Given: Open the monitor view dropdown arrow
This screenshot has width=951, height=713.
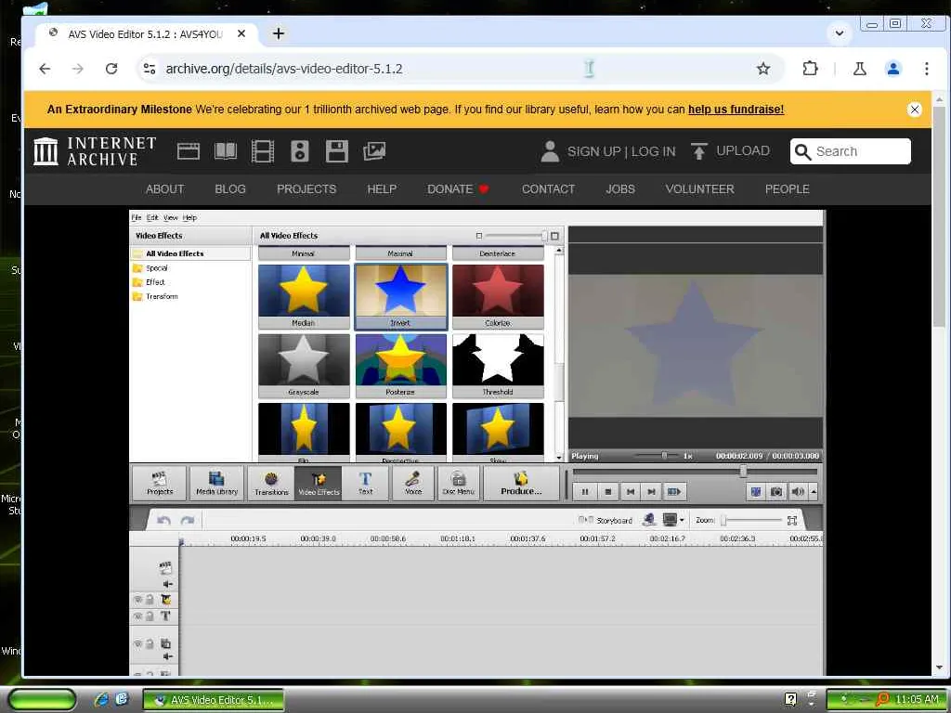Looking at the screenshot, I should 682,520.
